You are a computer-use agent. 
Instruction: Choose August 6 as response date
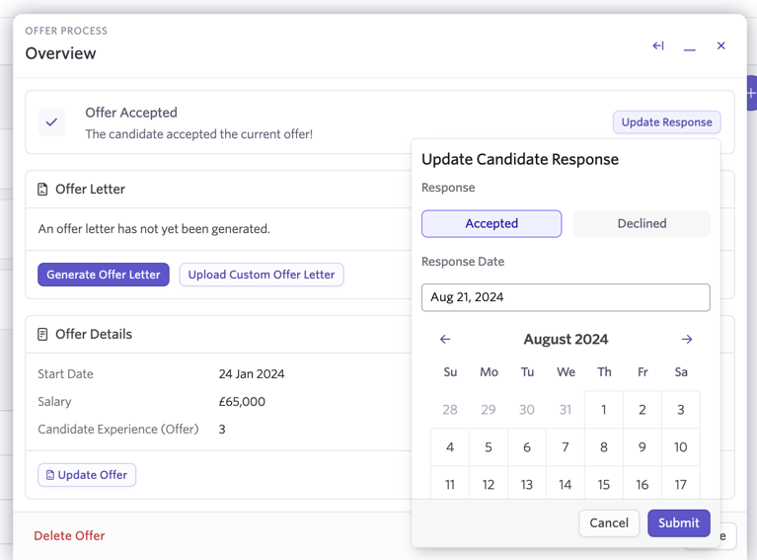coord(527,447)
